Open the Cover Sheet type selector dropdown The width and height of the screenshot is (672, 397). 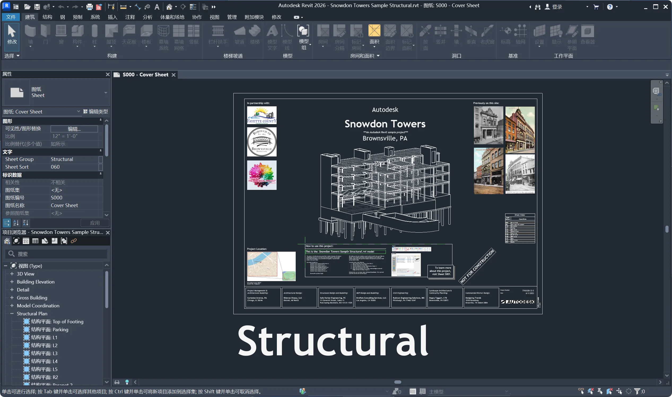point(78,112)
